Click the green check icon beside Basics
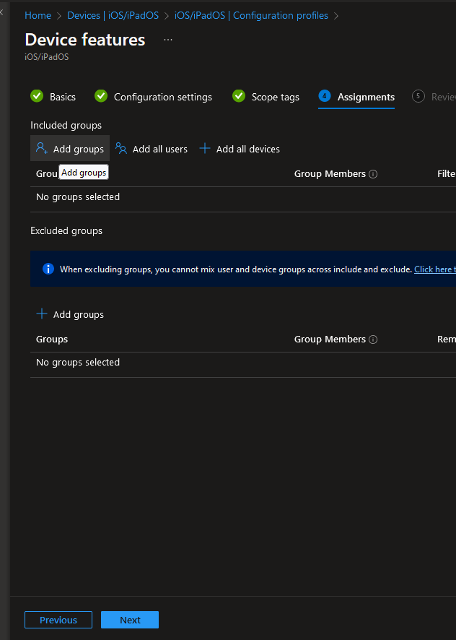The width and height of the screenshot is (456, 640). (x=37, y=96)
